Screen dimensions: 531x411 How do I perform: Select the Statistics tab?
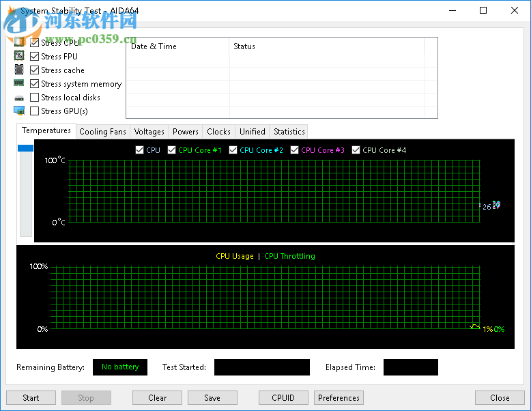pos(289,132)
